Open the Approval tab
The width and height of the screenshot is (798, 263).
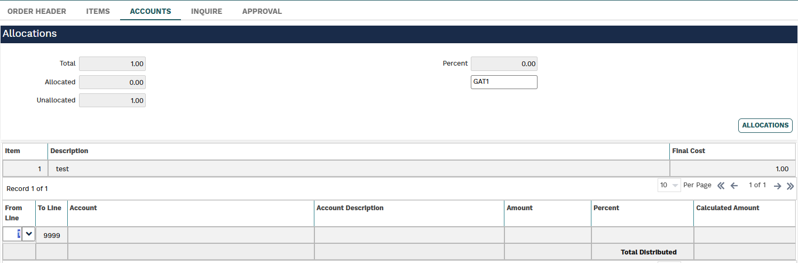click(262, 11)
